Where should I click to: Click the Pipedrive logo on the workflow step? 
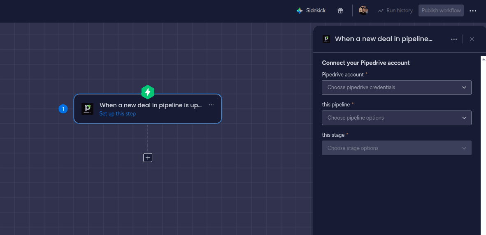point(87,109)
